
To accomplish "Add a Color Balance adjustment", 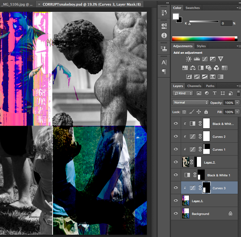I will coord(193,68).
